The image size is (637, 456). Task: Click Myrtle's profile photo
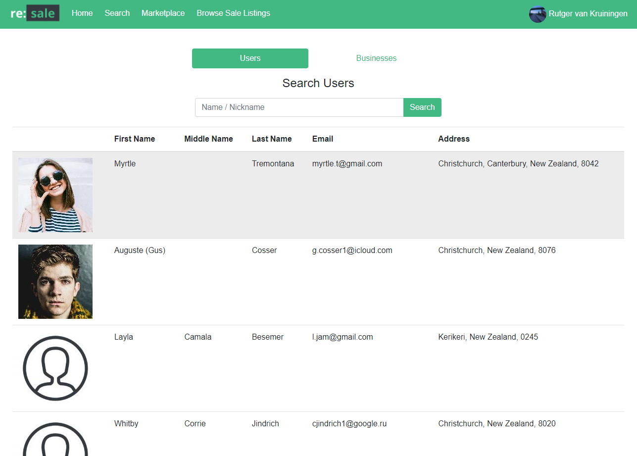[x=55, y=195]
